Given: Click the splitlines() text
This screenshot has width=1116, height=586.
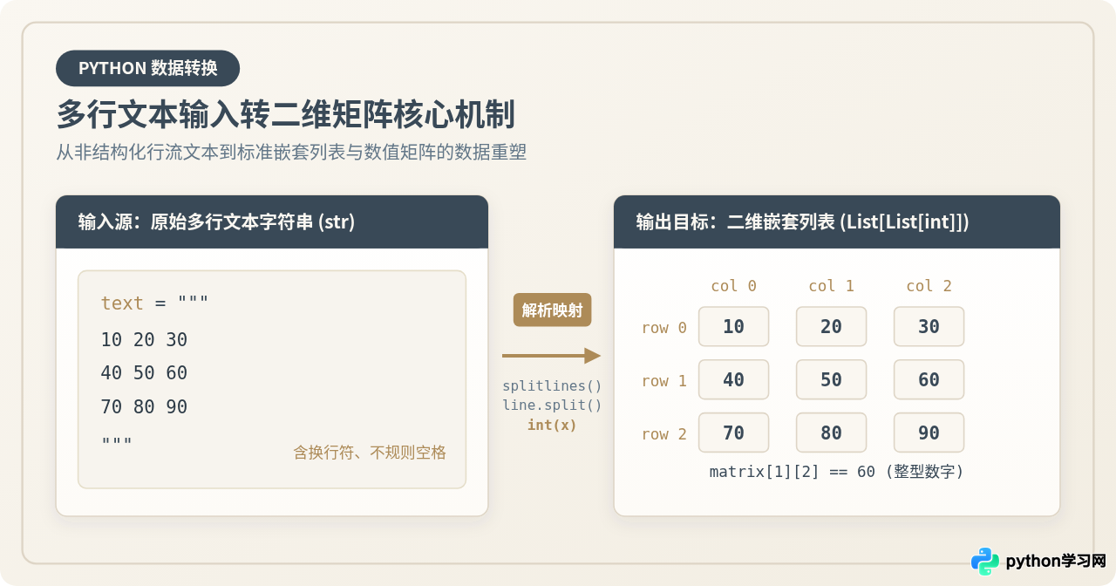Looking at the screenshot, I should 552,385.
